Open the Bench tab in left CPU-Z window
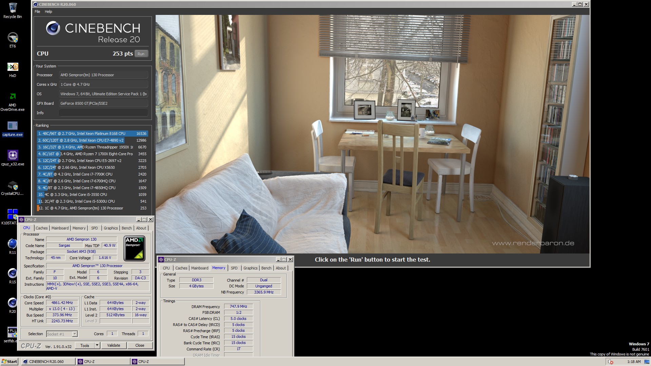The image size is (651, 366). (127, 228)
